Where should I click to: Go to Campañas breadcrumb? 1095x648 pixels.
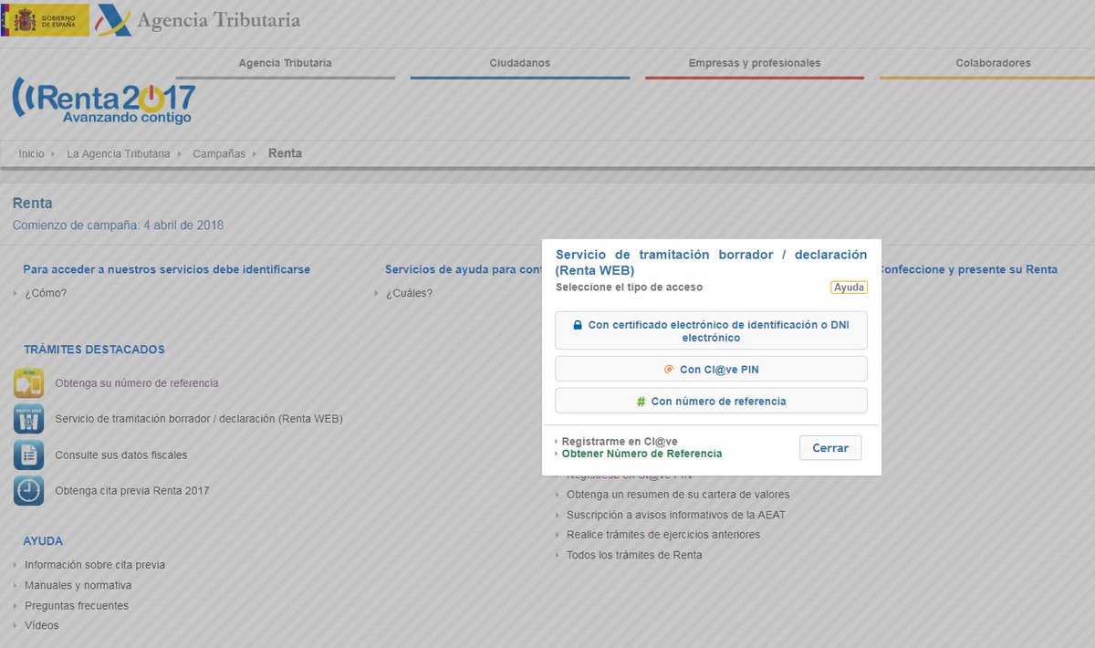click(219, 153)
